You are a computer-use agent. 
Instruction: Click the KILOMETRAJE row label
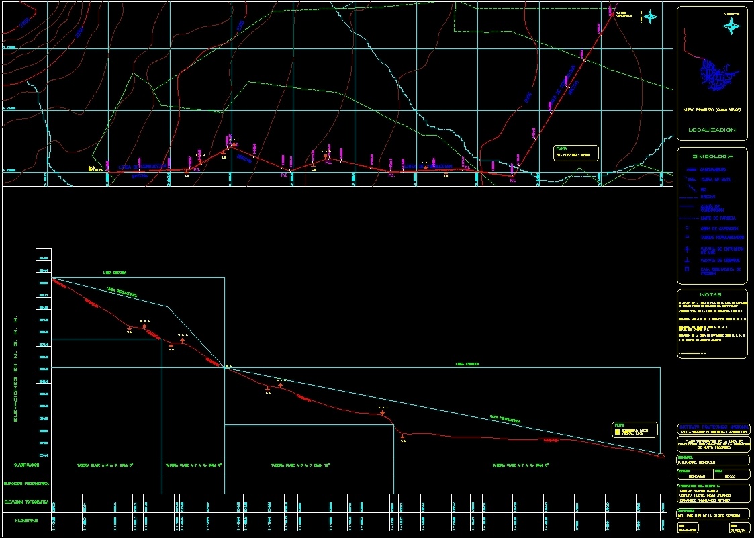point(26,520)
